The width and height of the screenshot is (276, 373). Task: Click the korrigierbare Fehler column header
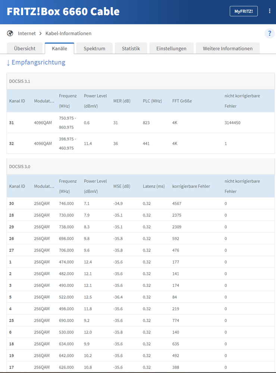(191, 186)
